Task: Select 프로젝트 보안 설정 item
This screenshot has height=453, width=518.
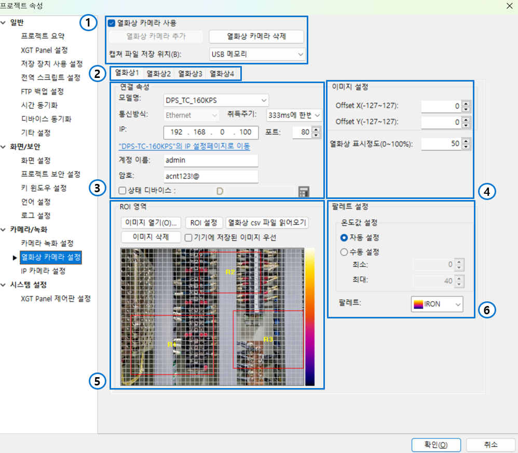Action: [x=50, y=174]
